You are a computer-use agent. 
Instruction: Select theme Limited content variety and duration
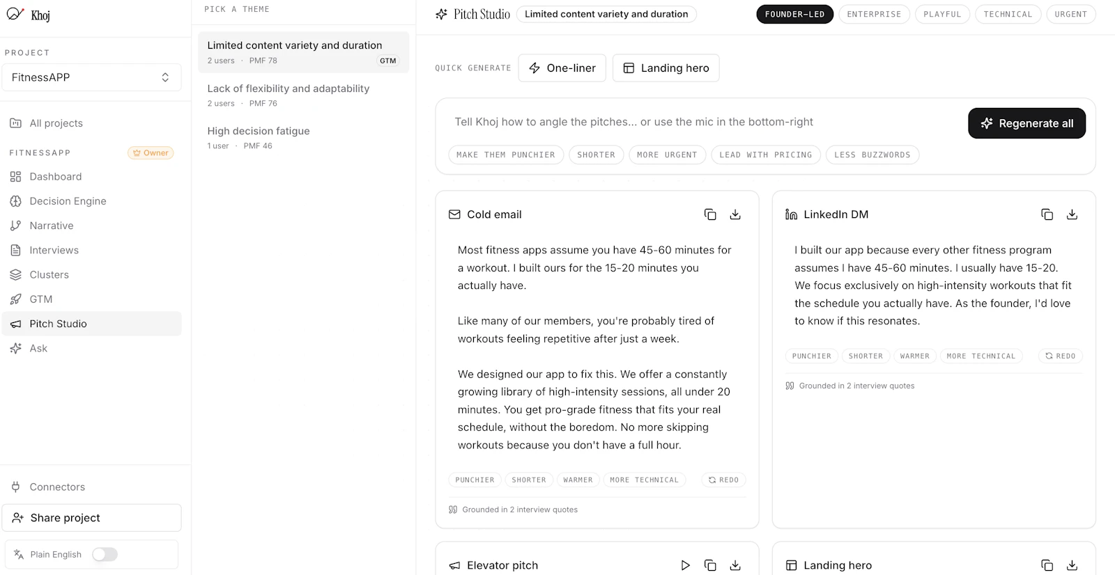click(x=303, y=52)
